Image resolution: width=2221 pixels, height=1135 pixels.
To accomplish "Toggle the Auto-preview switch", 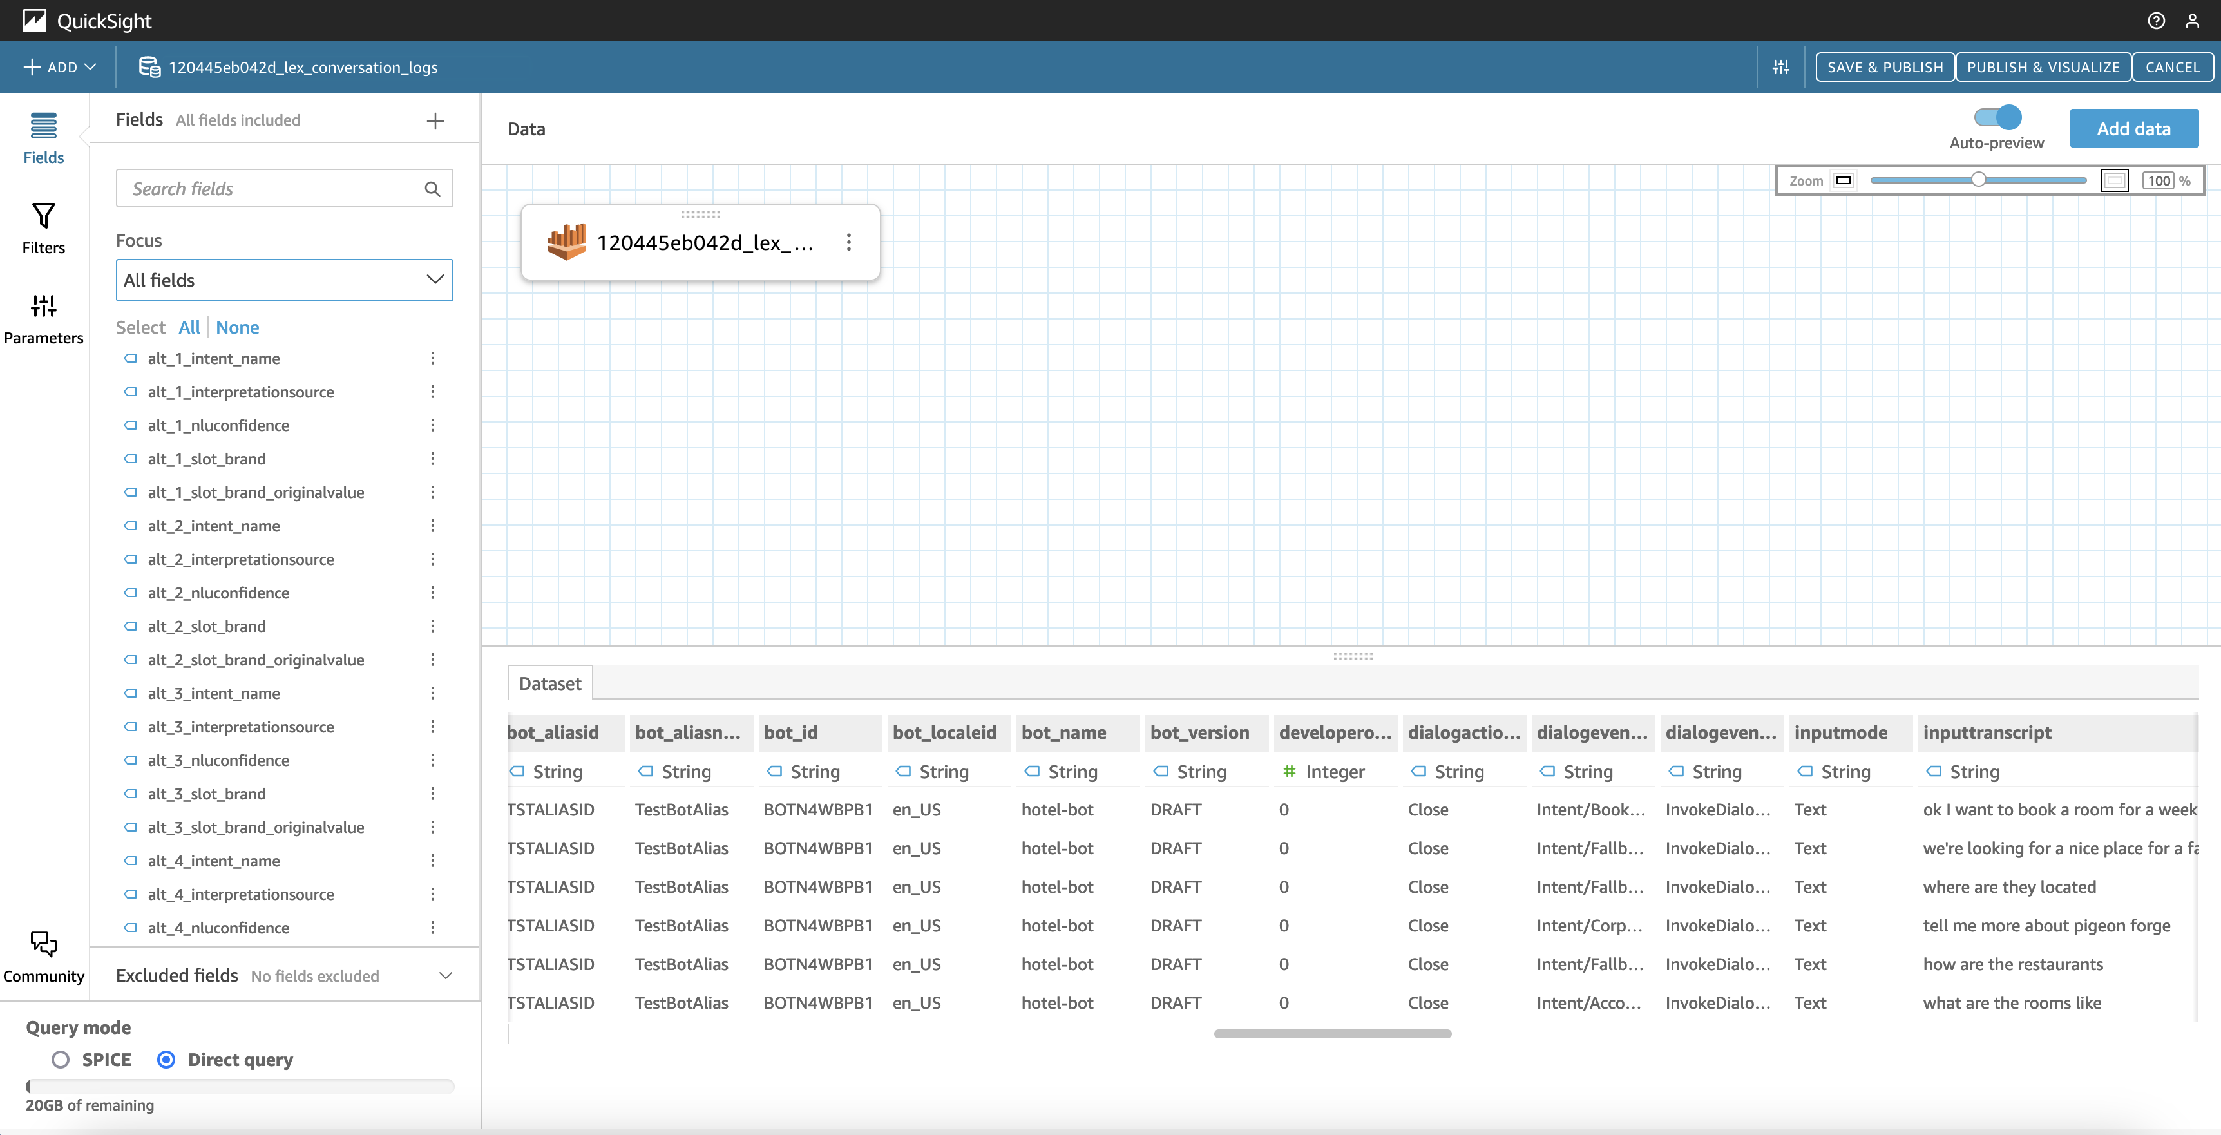I will [1997, 117].
